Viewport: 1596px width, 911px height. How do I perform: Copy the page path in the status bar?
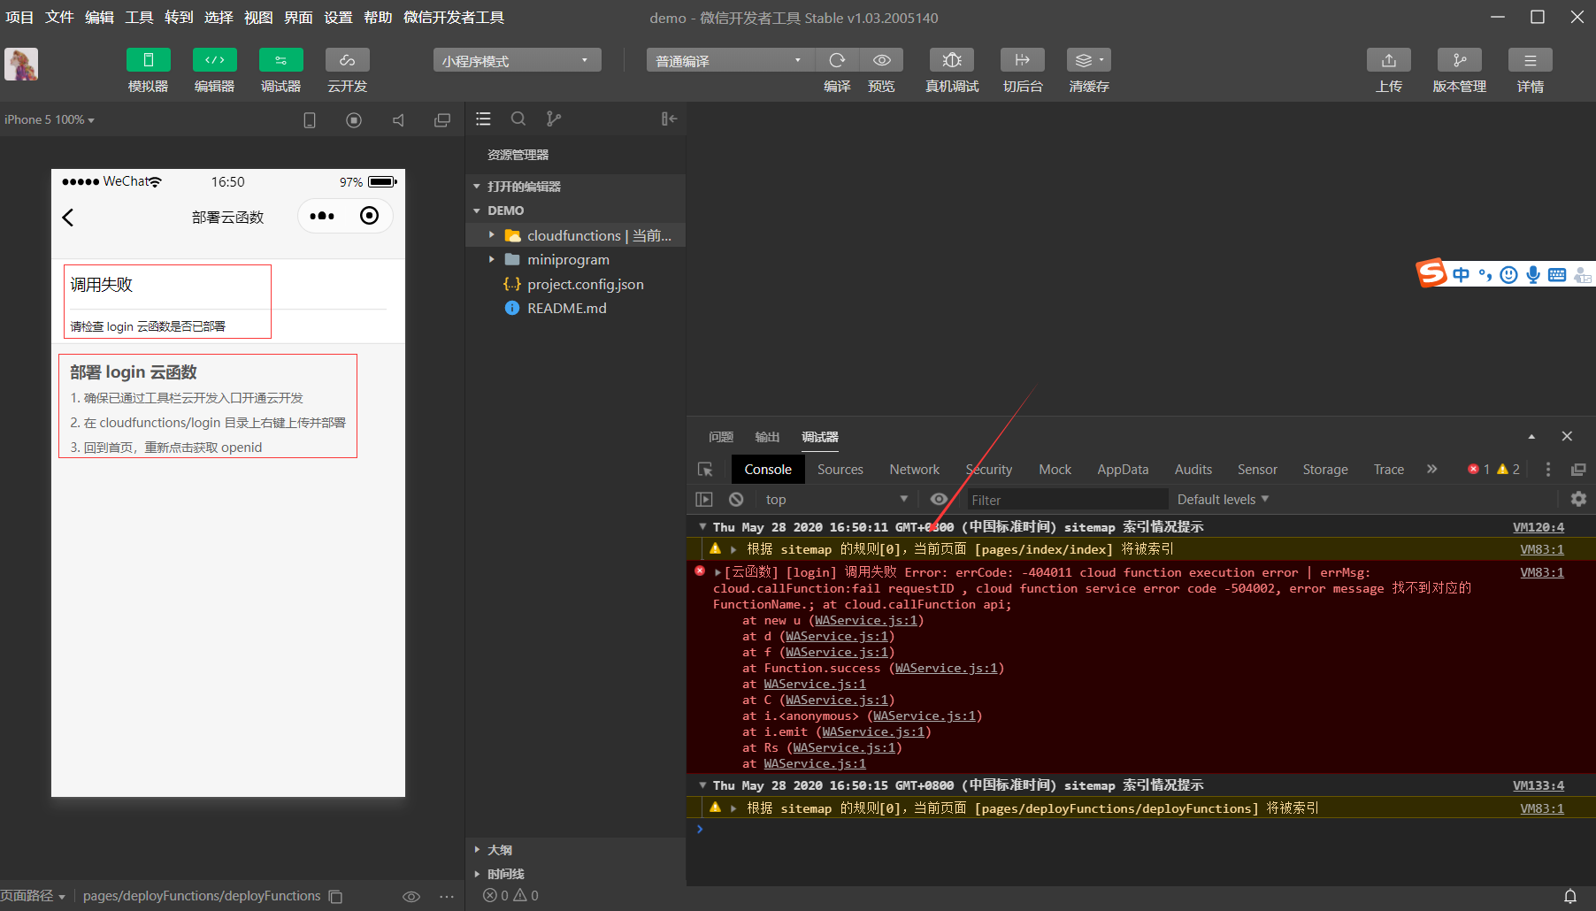click(x=335, y=896)
